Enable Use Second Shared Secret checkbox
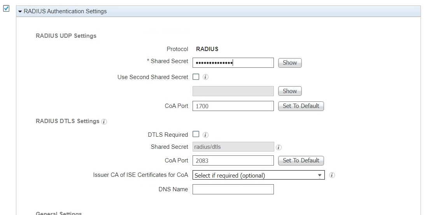 pos(196,77)
